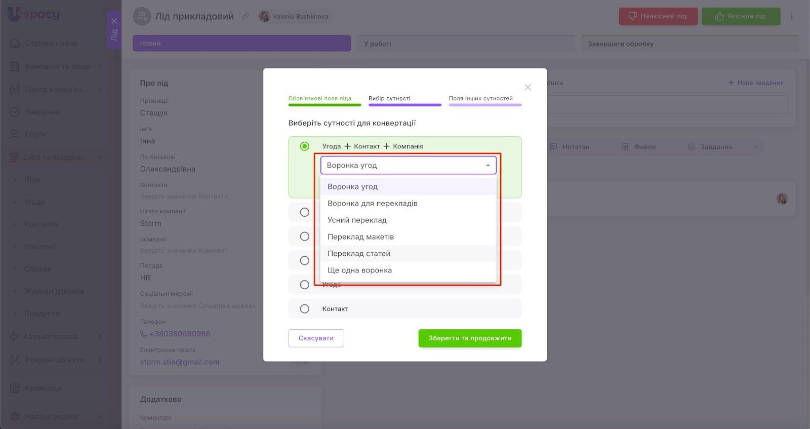Expand the Автоматизація submenu chevron
This screenshot has width=810, height=429.
point(100,336)
